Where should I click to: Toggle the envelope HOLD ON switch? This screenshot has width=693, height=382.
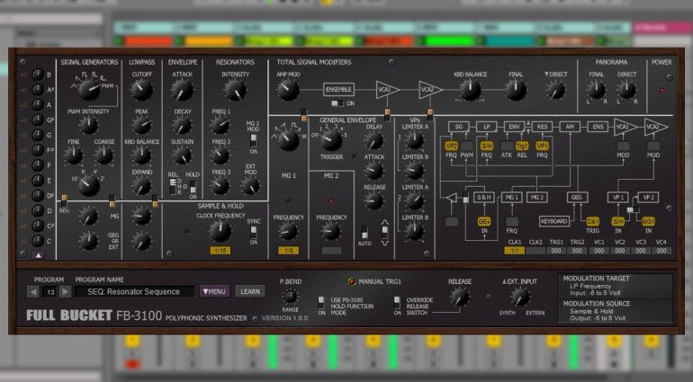click(x=193, y=186)
